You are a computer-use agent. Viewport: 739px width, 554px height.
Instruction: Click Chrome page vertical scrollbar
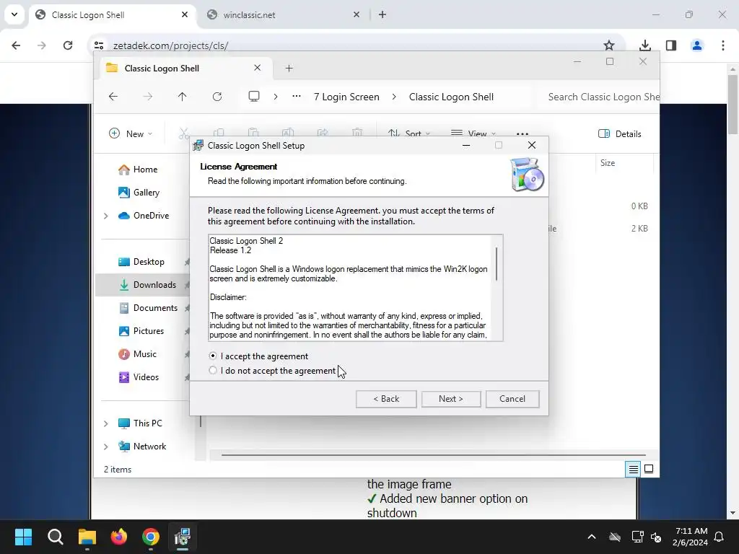click(733, 105)
